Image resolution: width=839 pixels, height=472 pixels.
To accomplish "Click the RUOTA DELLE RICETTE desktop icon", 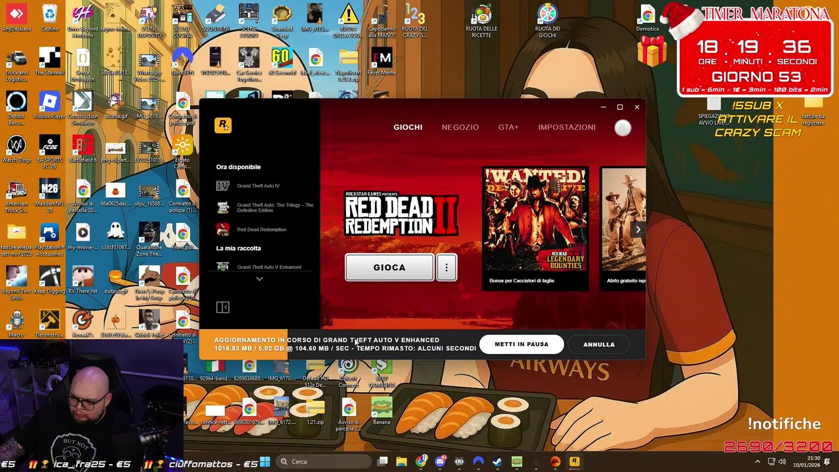I will 481,20.
